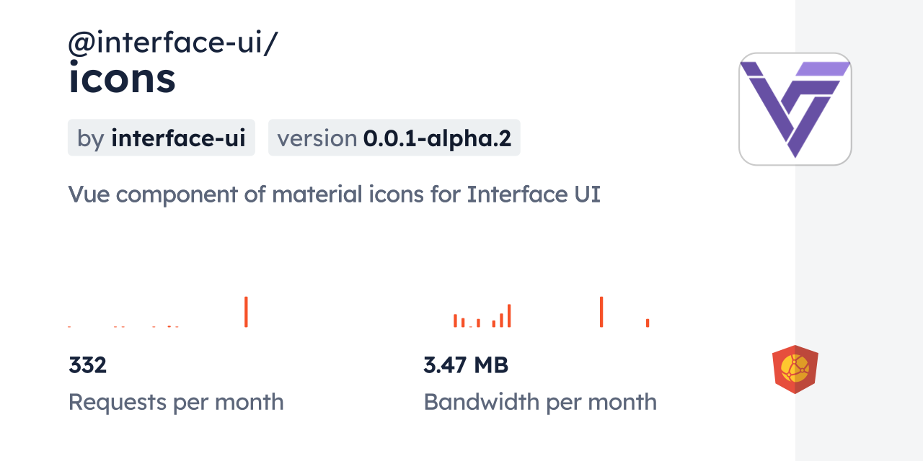Image resolution: width=923 pixels, height=461 pixels.
Task: Select the tall spike in the requests chart
Action: 246,312
